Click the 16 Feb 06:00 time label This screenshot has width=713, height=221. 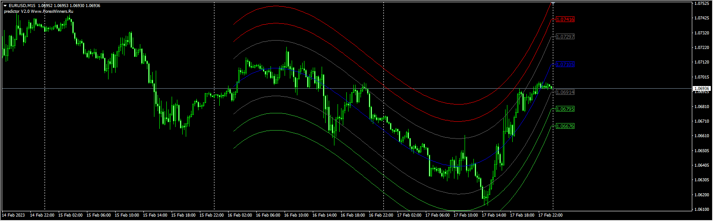[x=268, y=216]
